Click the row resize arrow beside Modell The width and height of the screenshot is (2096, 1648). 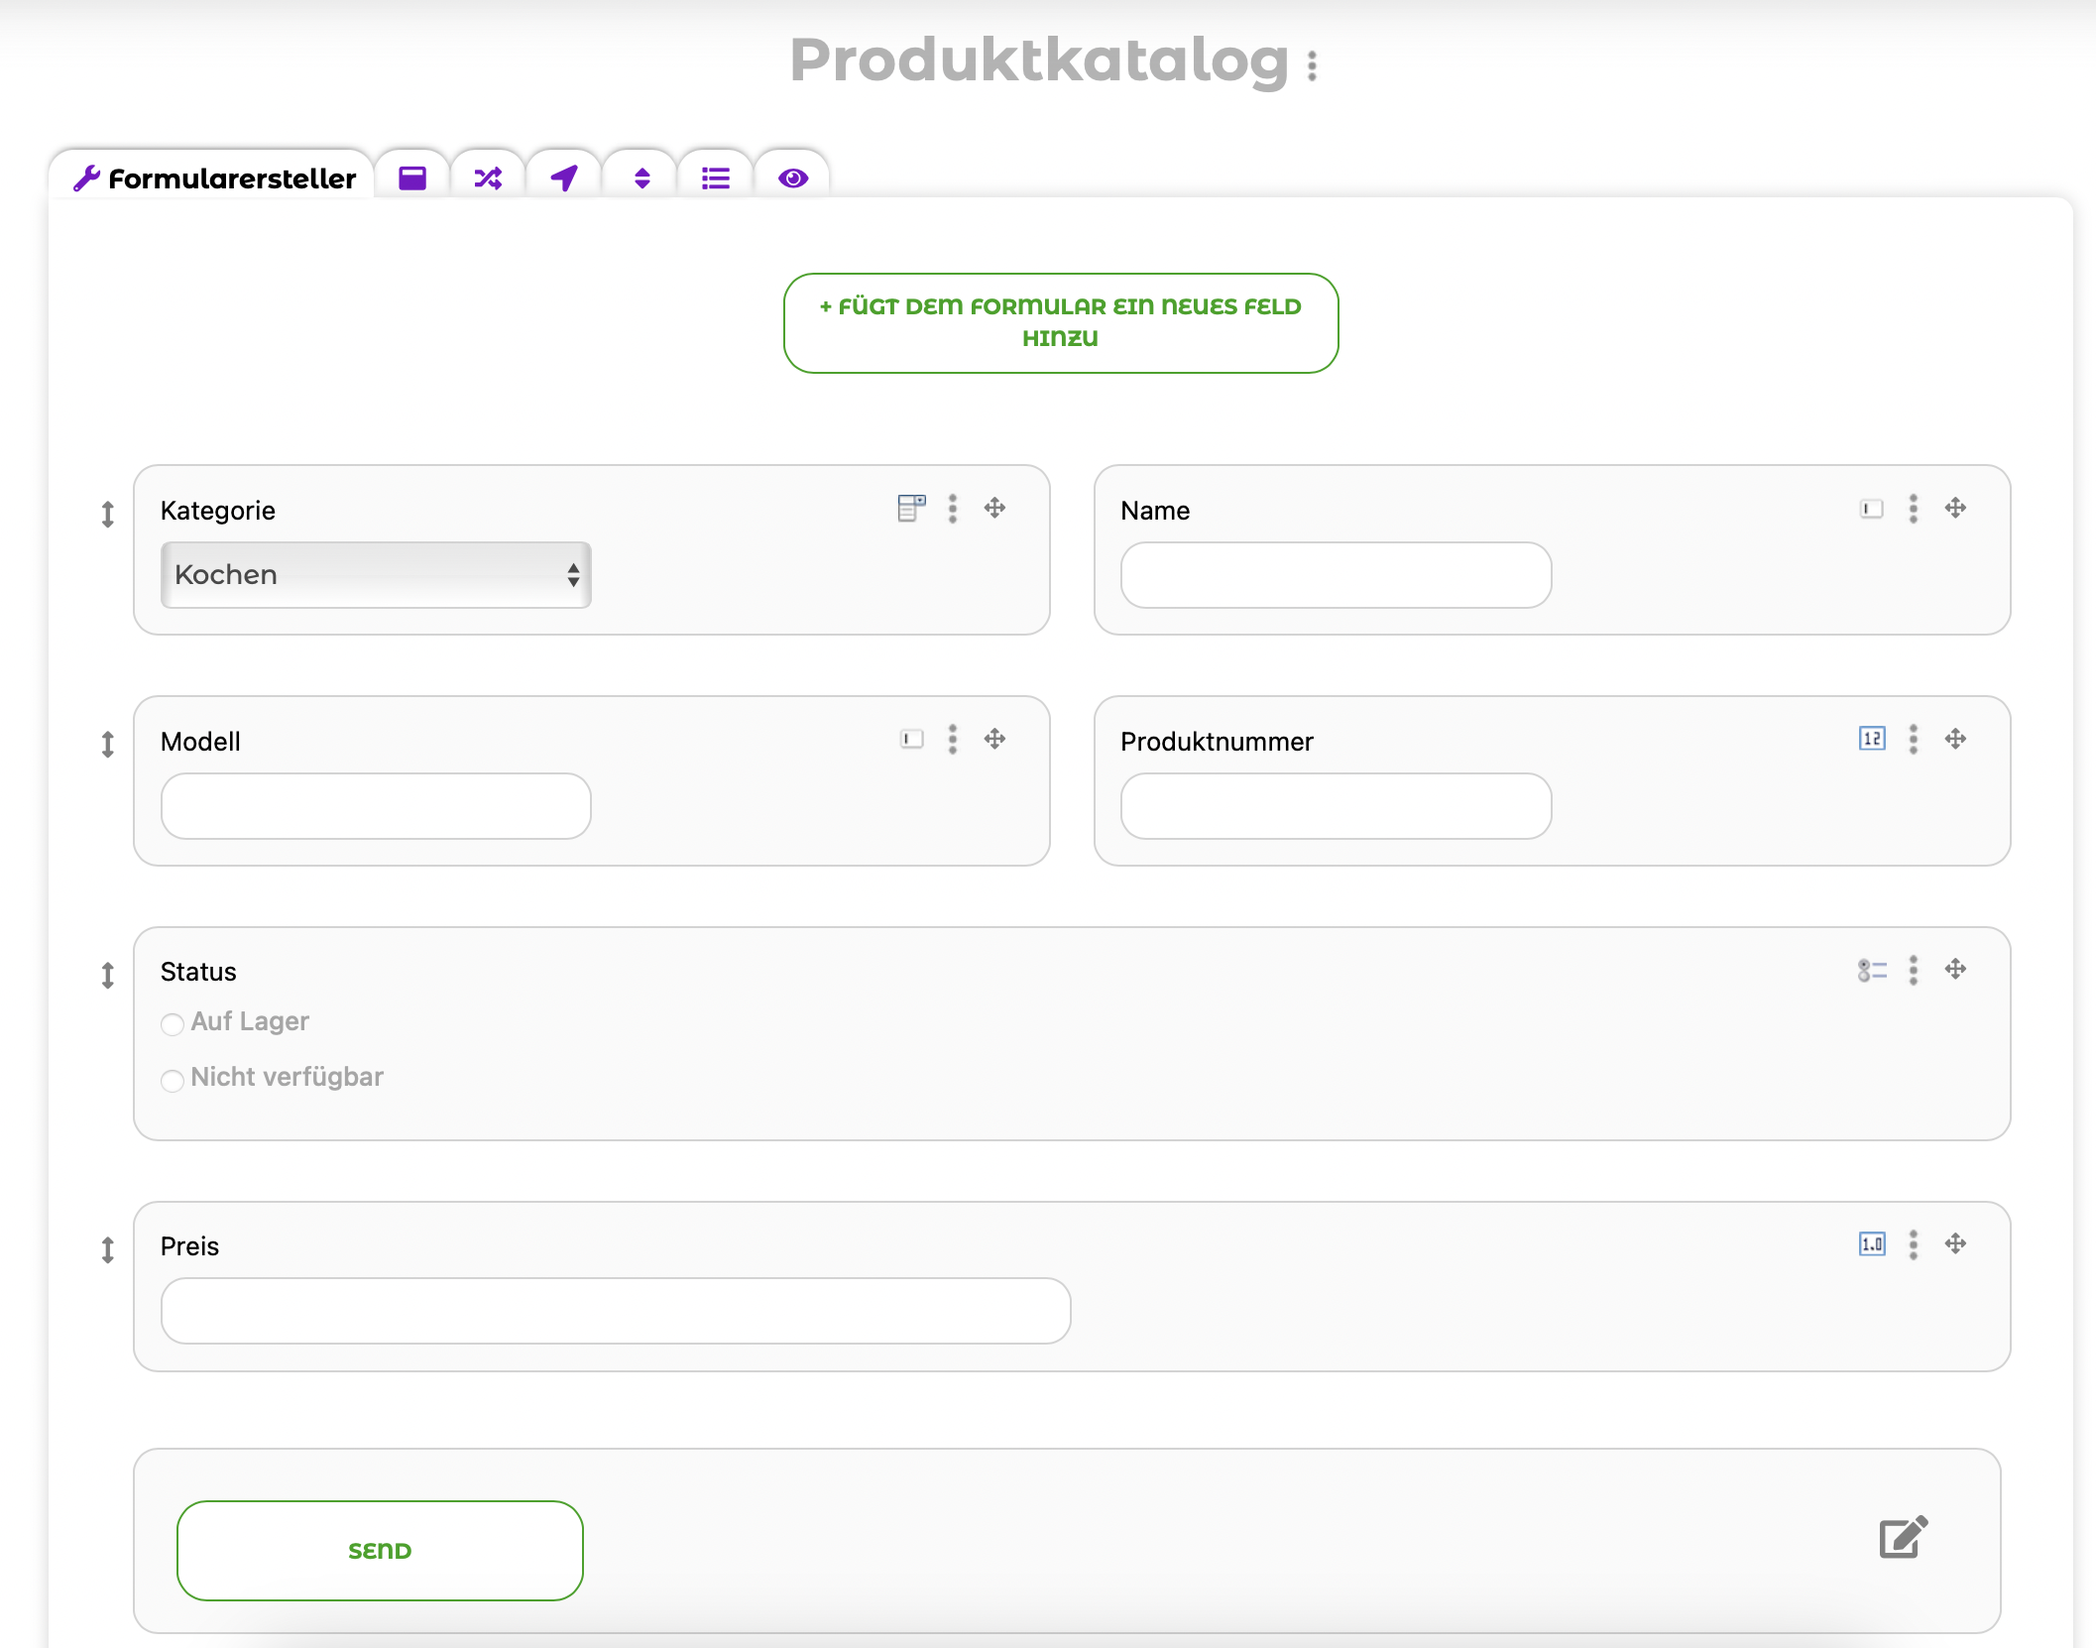pyautogui.click(x=107, y=745)
